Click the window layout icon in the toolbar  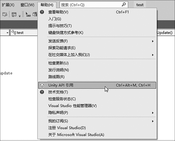pyautogui.click(x=14, y=14)
